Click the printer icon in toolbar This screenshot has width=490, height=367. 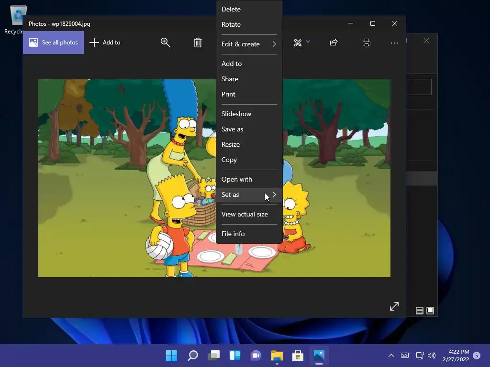[x=366, y=43]
